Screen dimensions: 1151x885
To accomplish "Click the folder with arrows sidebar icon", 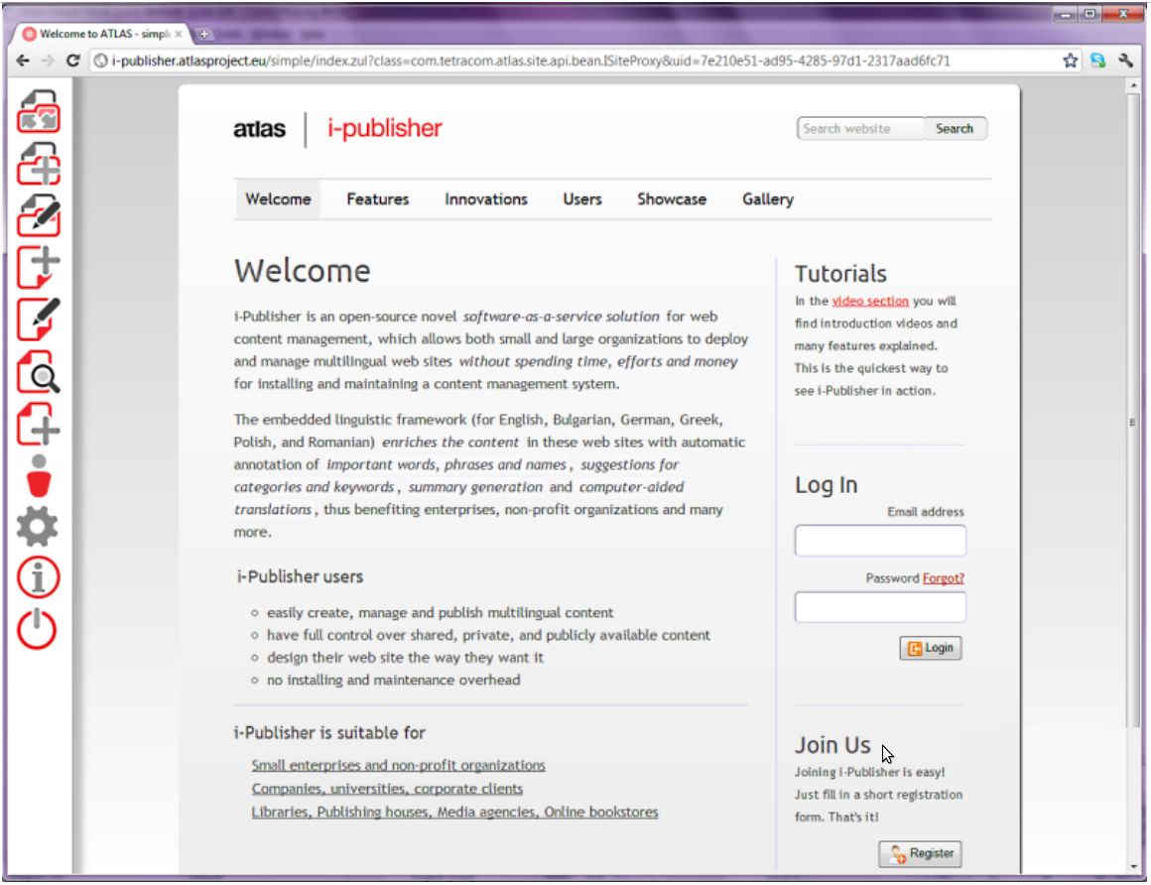I will (x=39, y=111).
